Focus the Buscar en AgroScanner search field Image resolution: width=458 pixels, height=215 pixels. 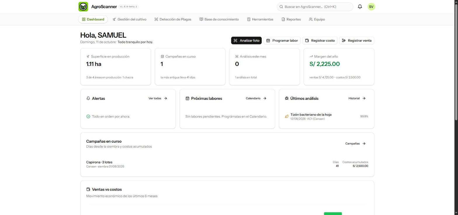[x=315, y=7]
